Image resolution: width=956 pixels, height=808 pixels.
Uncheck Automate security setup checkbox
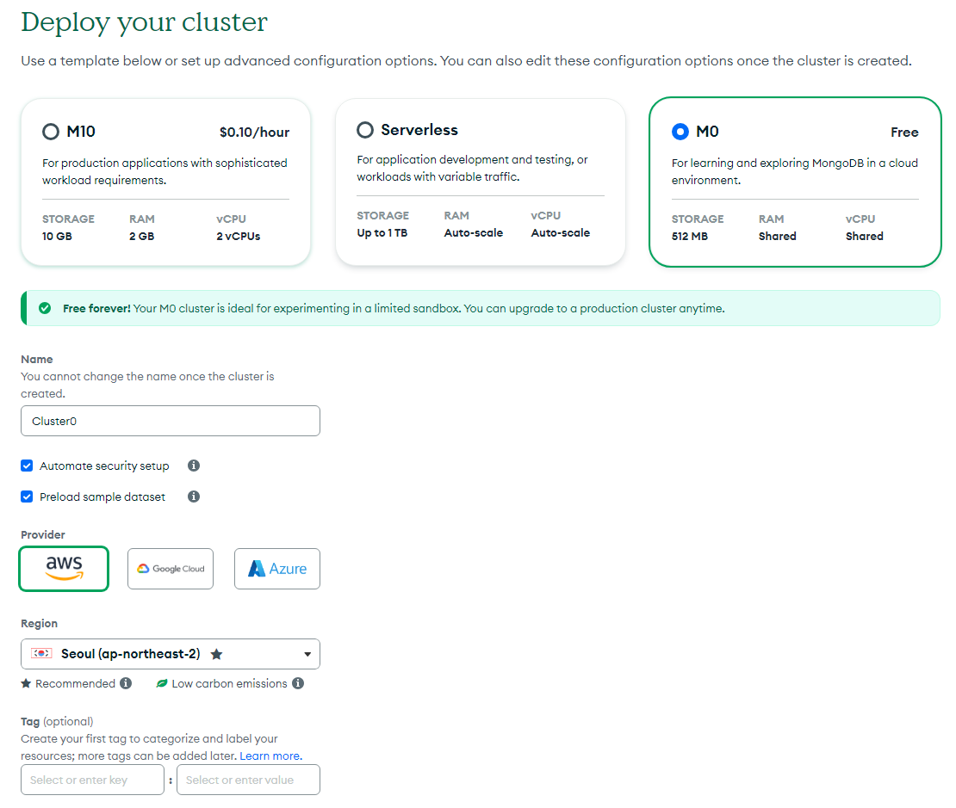(x=27, y=466)
